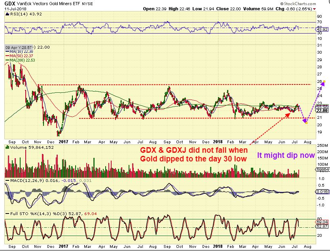330x251 pixels.
Task: Click the 'Volume 59,864,152' panel label
Action: [32, 147]
